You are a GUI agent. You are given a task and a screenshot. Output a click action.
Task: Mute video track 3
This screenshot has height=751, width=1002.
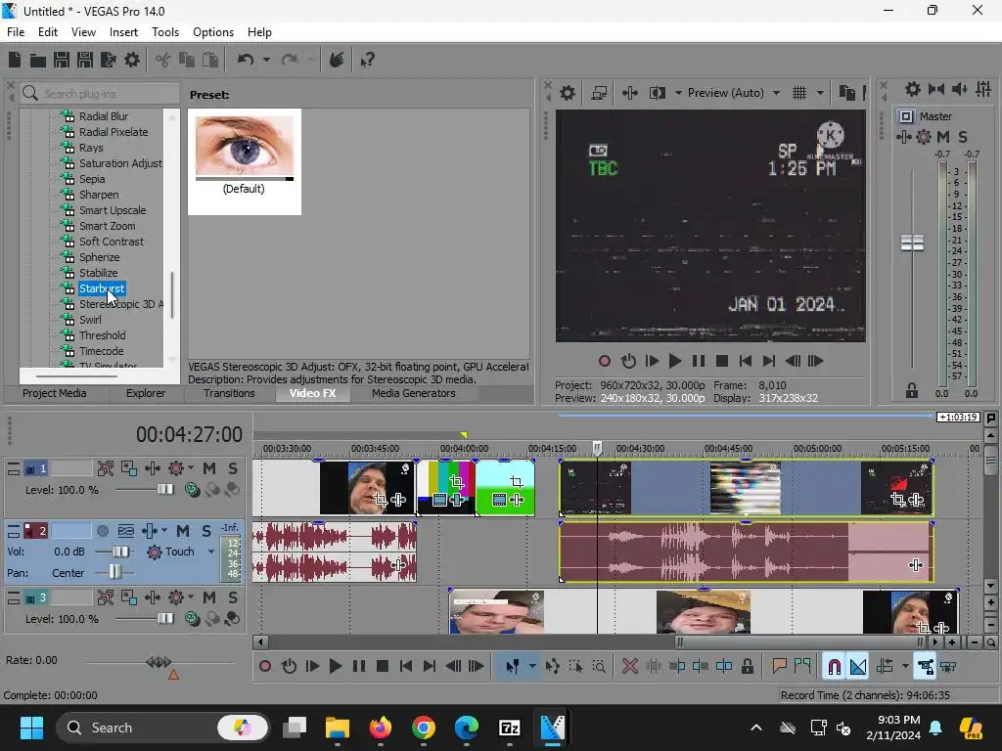209,597
